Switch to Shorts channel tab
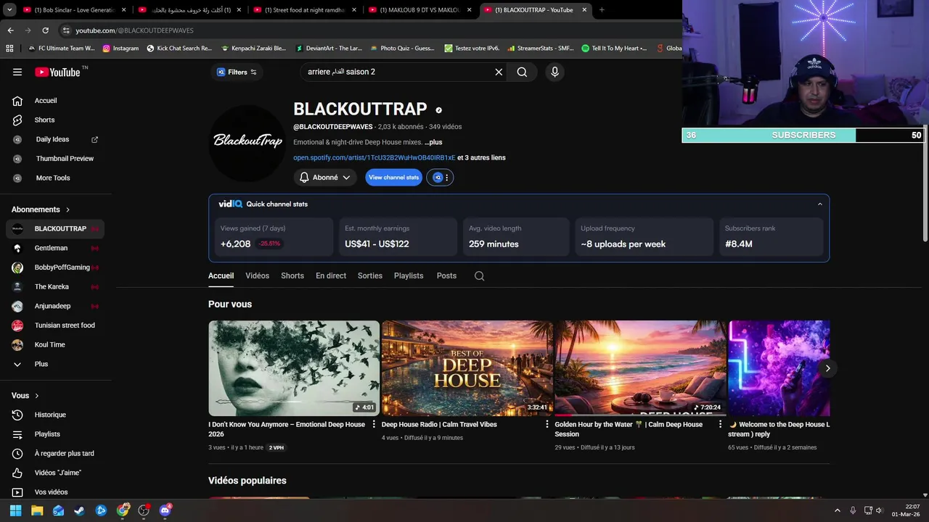The image size is (929, 522). pyautogui.click(x=292, y=275)
